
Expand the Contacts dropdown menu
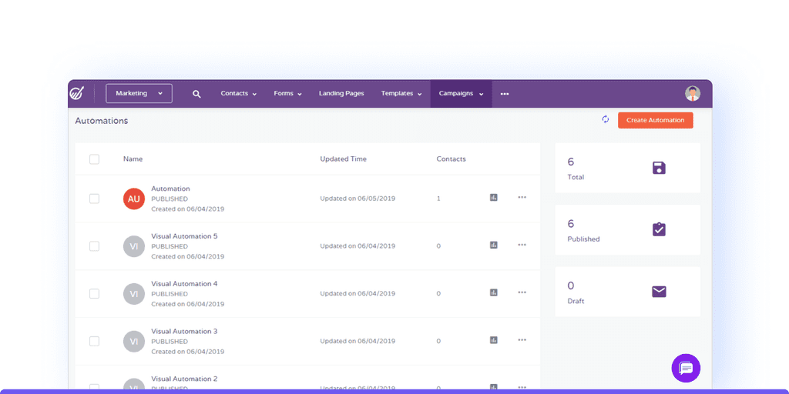pos(239,93)
